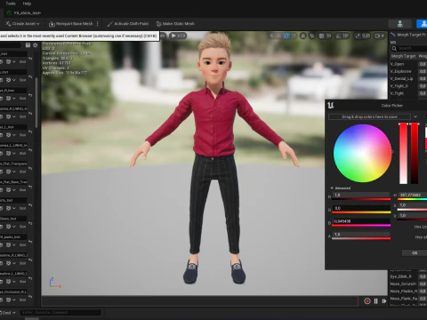Viewport: 427px width, 320px height.
Task: Open the Help menu
Action: tap(27, 4)
